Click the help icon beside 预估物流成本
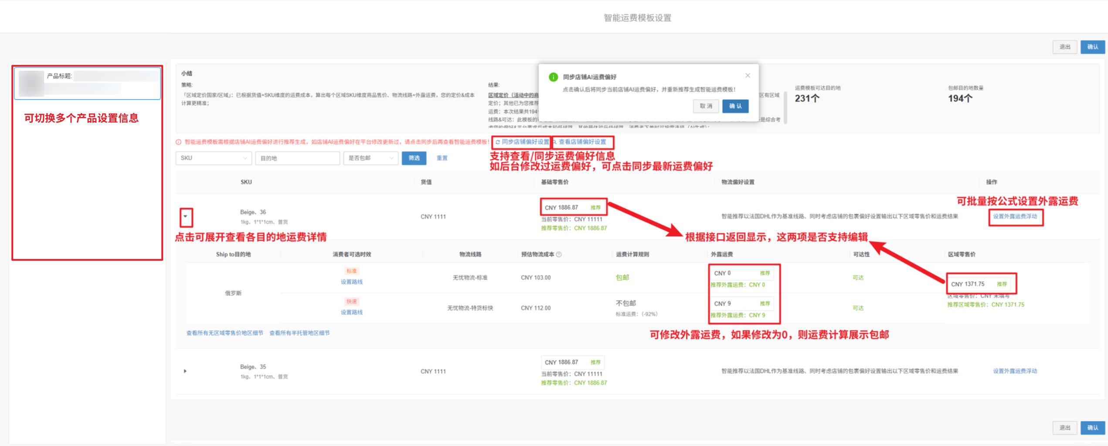The image size is (1108, 446). [559, 255]
